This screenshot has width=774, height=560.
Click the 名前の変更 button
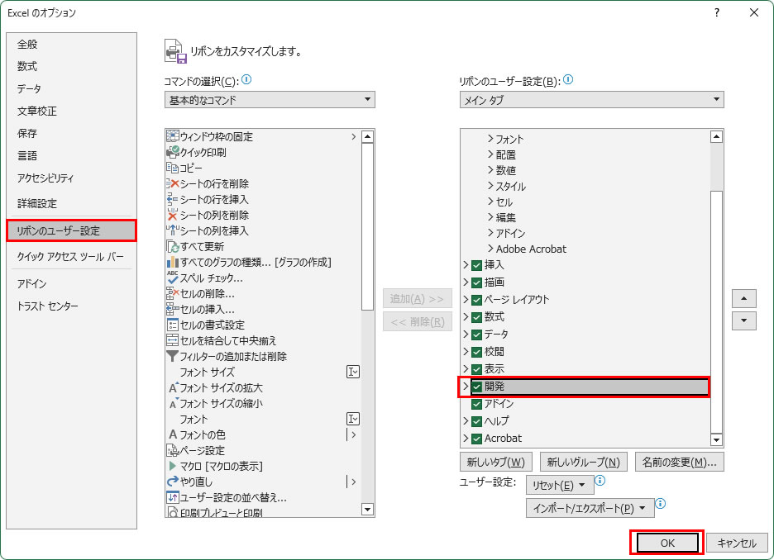coord(679,462)
